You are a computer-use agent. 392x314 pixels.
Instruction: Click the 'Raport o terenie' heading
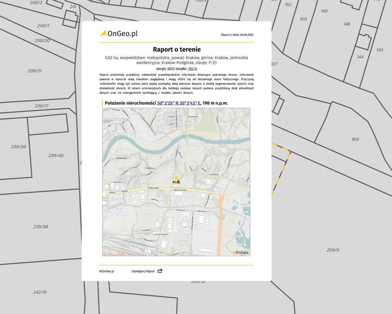(x=177, y=49)
